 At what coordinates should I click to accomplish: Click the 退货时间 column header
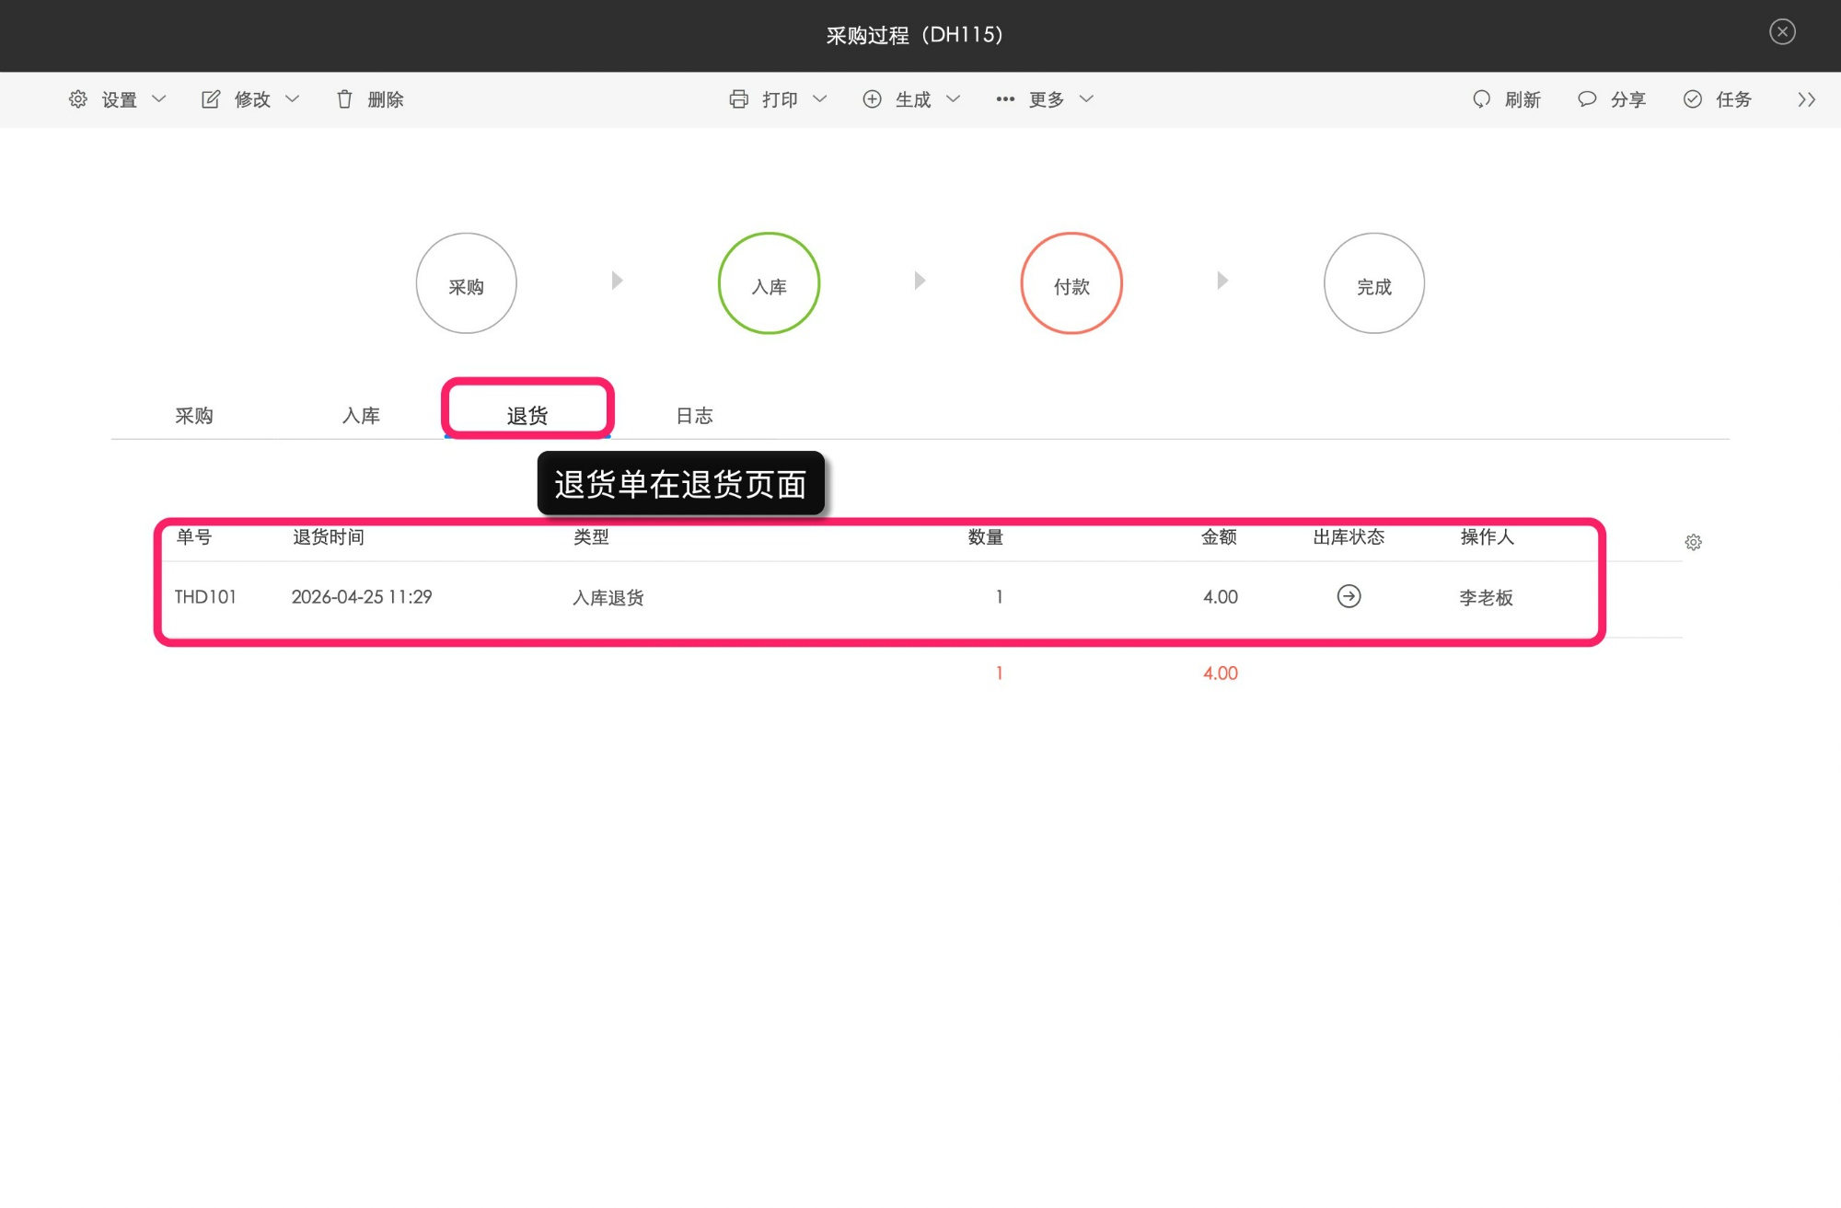329,537
